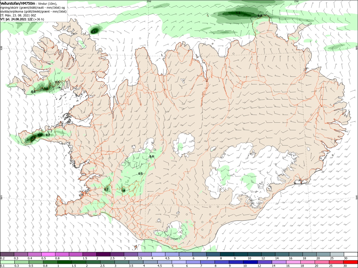The width and height of the screenshot is (358, 268).
Task: Select the light green 0.3 swatch in the lower legend row
Action: 22,262
